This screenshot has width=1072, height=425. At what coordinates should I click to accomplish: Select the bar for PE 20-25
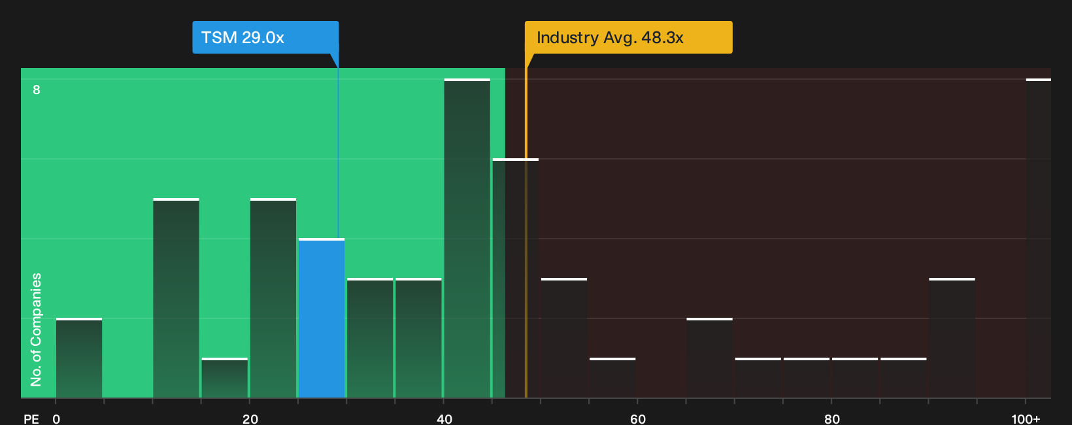(x=273, y=298)
